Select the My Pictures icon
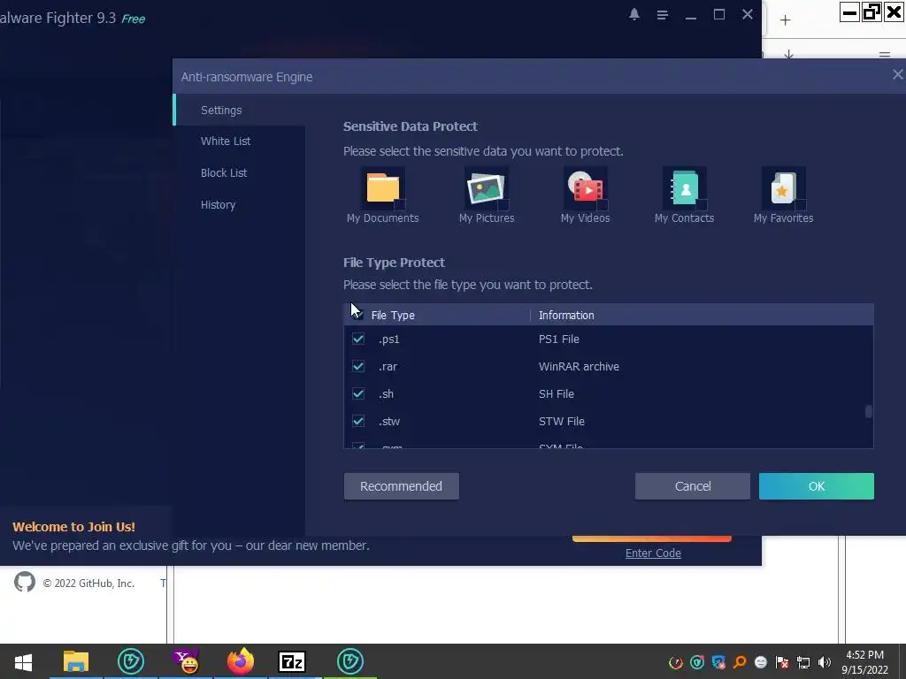 (x=487, y=188)
